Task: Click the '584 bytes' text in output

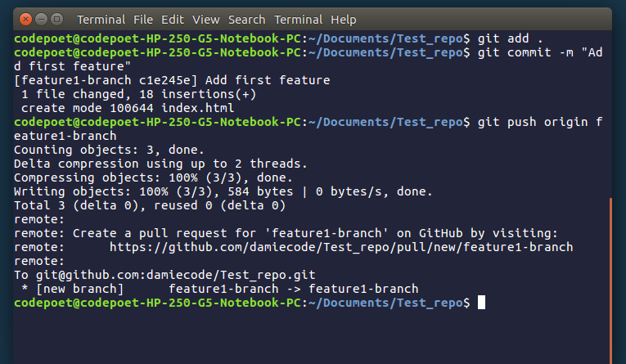Action: (x=254, y=191)
